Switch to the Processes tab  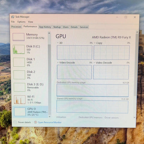(x=16, y=27)
